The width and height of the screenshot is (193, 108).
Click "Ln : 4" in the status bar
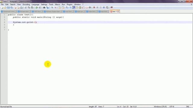(x=119, y=106)
